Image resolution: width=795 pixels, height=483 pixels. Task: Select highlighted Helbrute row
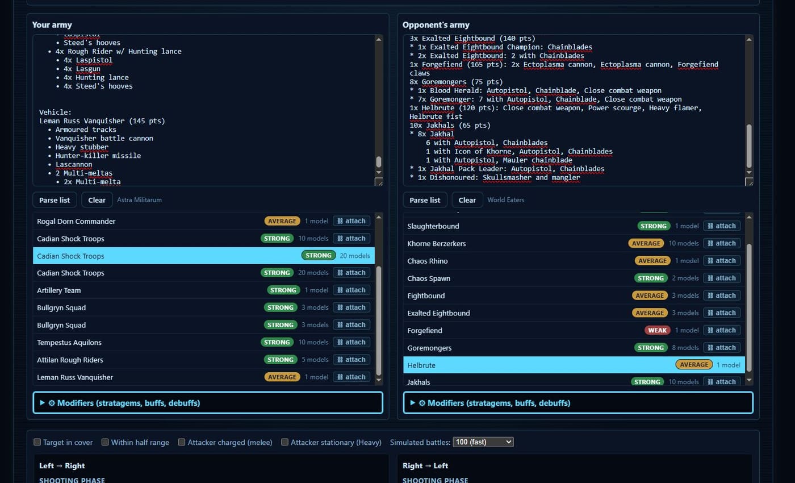574,365
